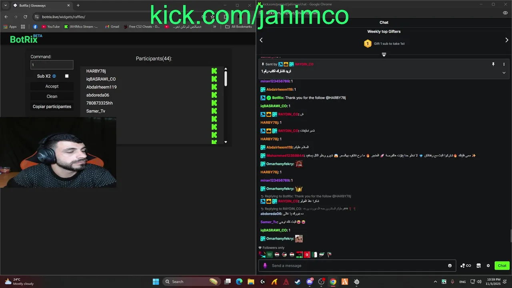This screenshot has height=288, width=512.
Task: Open the Gmail bookmark
Action: pyautogui.click(x=112, y=27)
